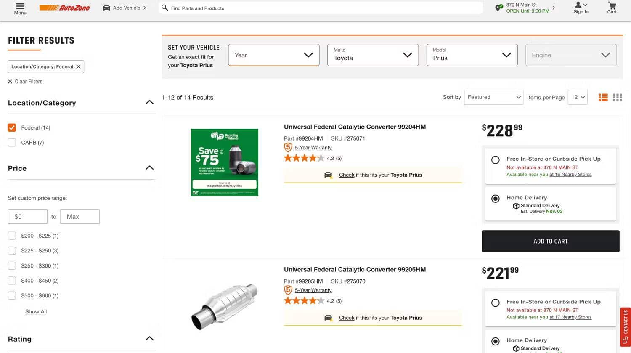The height and width of the screenshot is (353, 631).
Task: Click Add to Cart for 99204HM
Action: click(x=550, y=241)
